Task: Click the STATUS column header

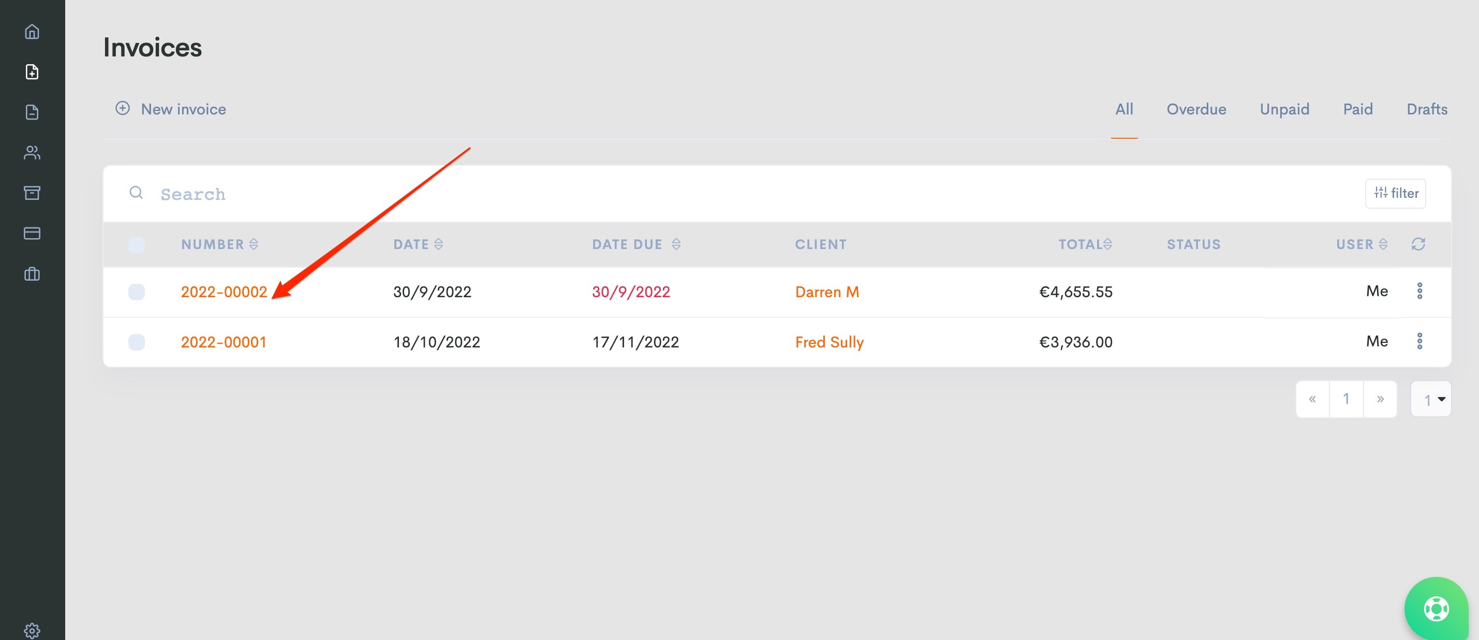Action: pos(1194,244)
